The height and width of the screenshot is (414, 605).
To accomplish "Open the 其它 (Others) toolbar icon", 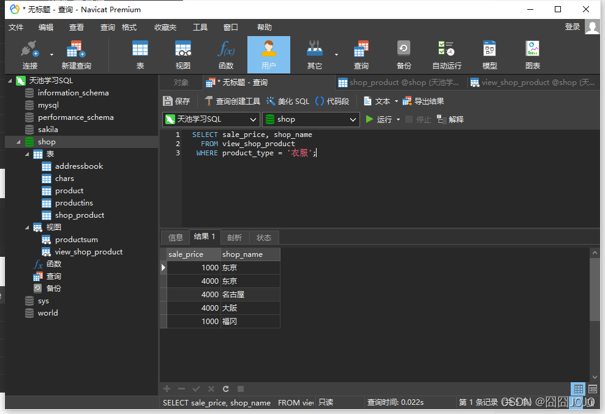I will 315,55.
